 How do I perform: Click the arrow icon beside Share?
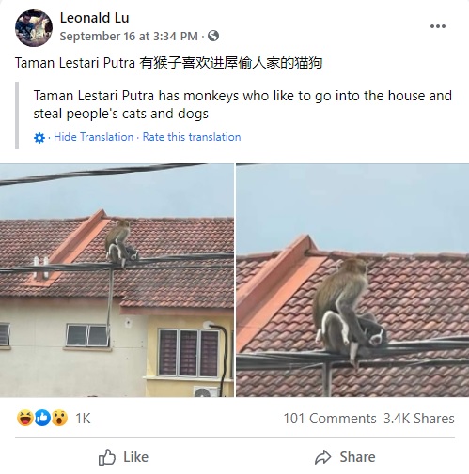pos(322,457)
